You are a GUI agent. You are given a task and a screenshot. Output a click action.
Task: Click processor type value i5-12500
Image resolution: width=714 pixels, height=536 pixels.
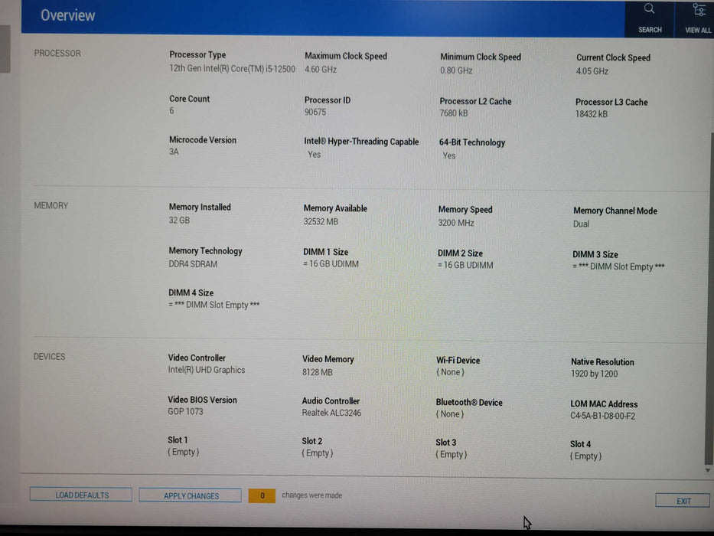pos(232,68)
